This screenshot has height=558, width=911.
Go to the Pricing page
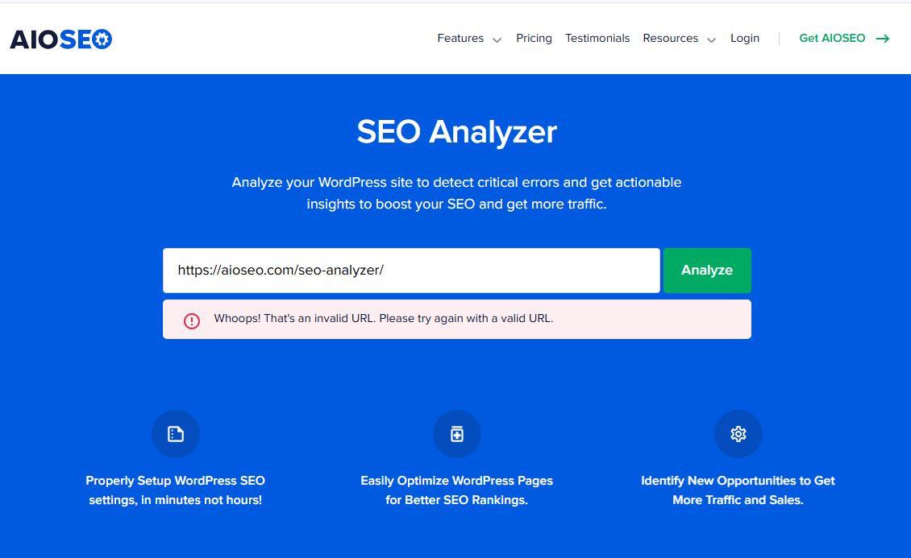tap(534, 39)
